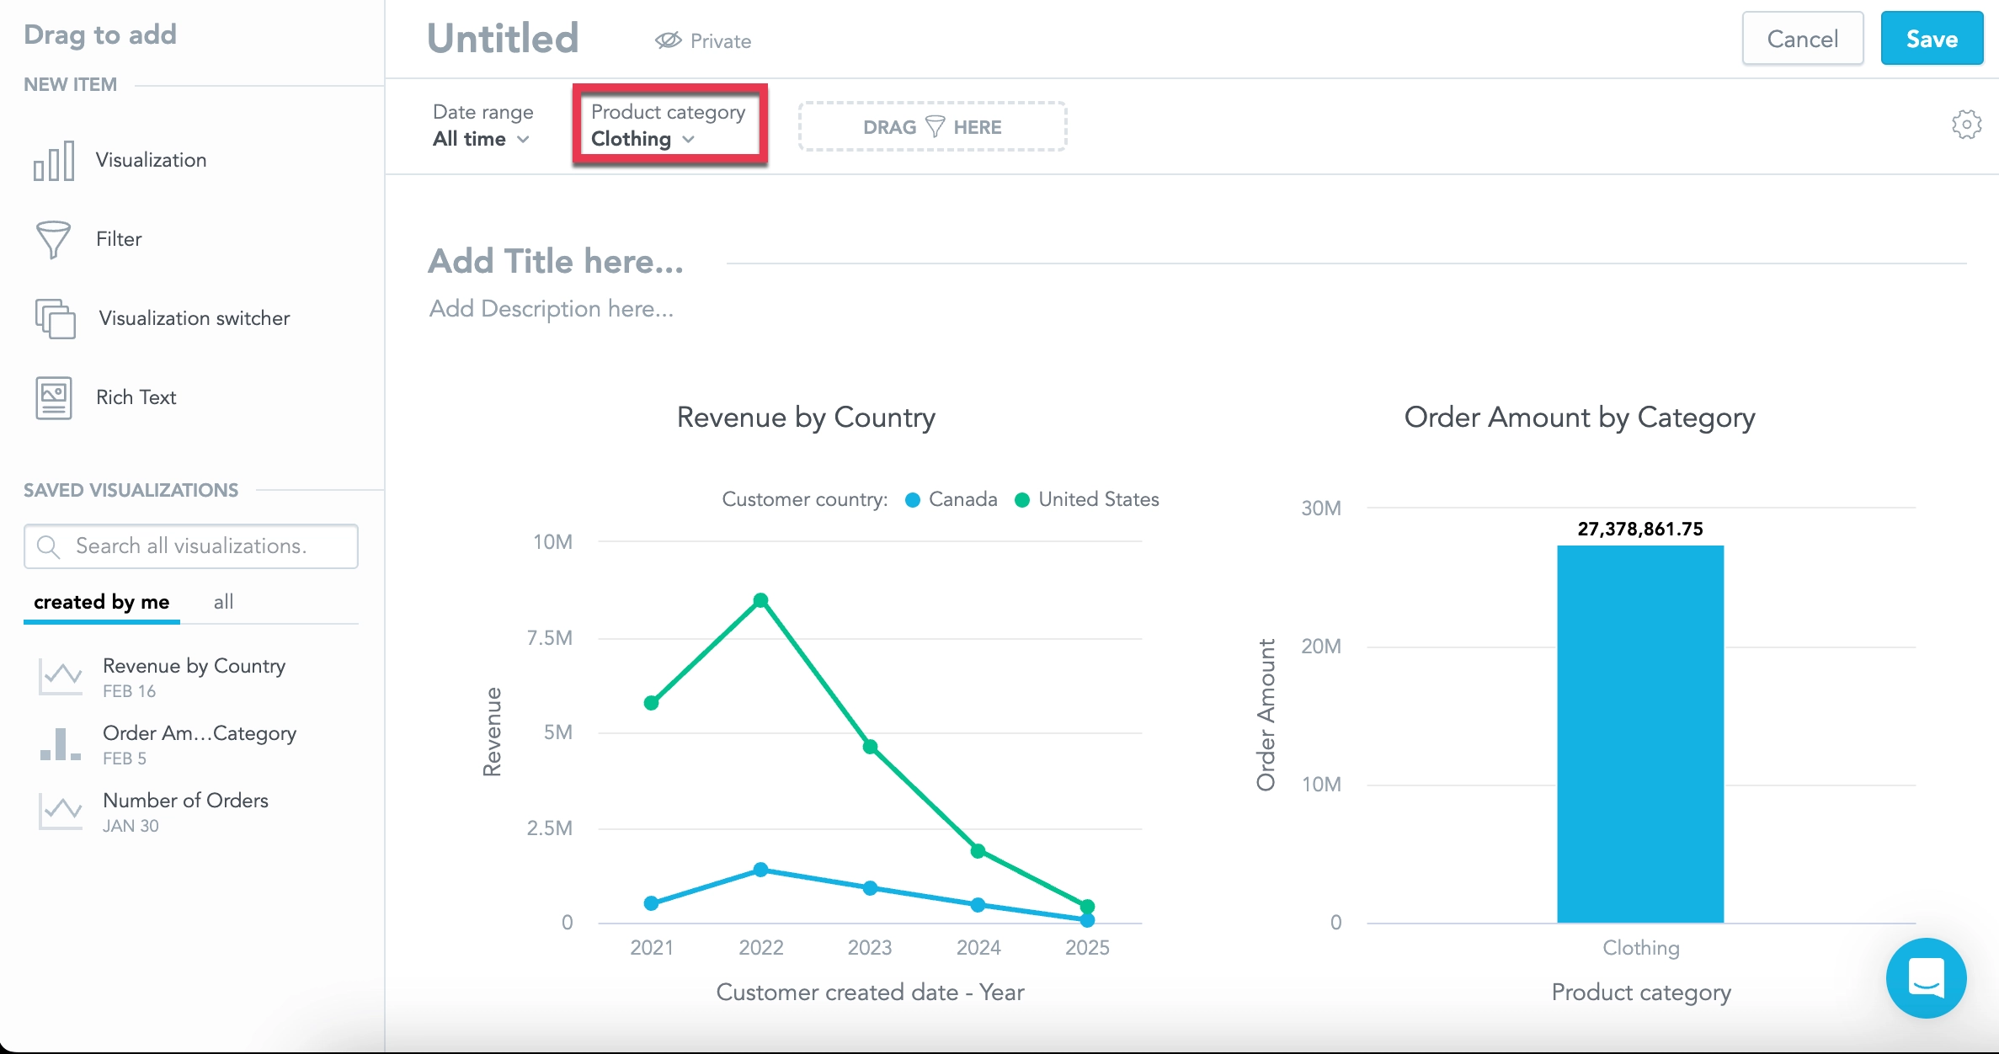The height and width of the screenshot is (1054, 1999).
Task: Toggle the United States series in the legend
Action: click(1086, 498)
